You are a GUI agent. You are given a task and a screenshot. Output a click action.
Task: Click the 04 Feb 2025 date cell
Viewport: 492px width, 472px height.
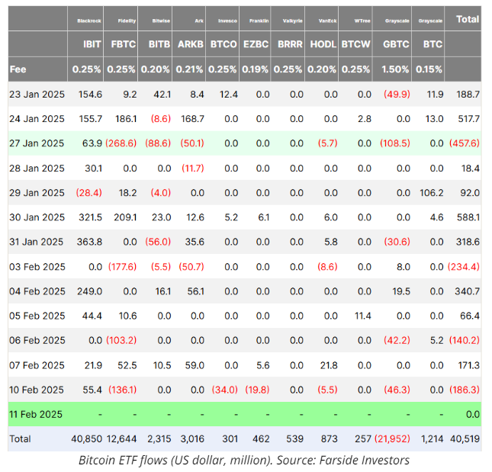coord(37,291)
